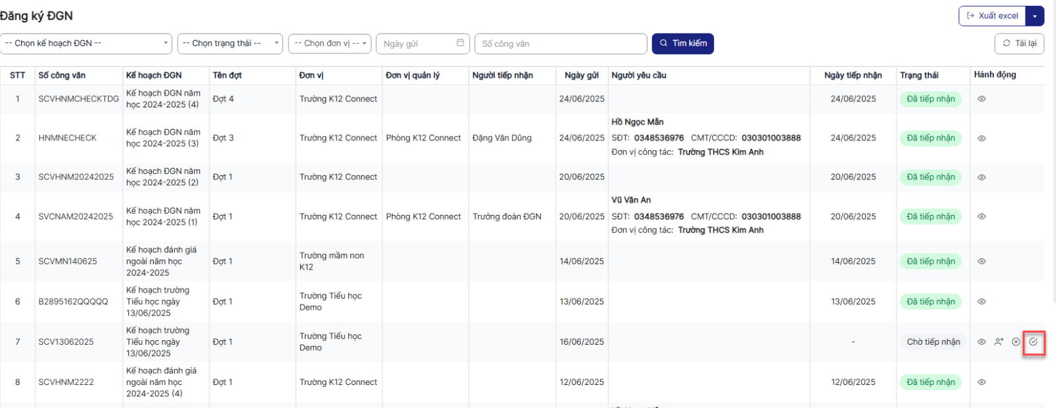Viewport: 1056px width, 408px height.
Task: Open the 'Chọn kế hoạch ĐGN' dropdown
Action: pos(86,44)
